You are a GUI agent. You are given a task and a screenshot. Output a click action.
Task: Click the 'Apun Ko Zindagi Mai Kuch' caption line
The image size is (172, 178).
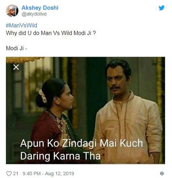82,143
